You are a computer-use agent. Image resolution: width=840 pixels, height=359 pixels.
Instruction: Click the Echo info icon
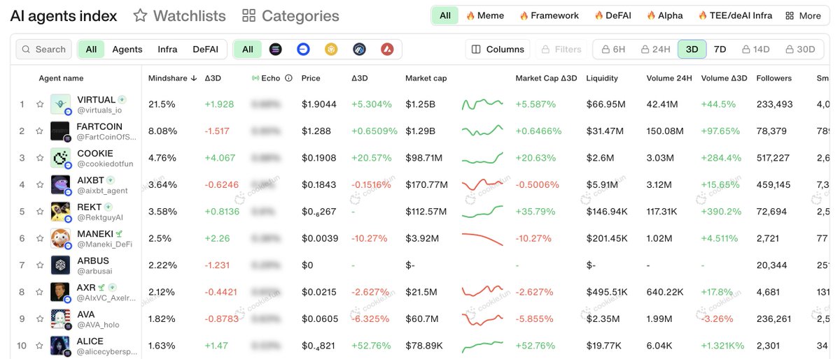288,78
